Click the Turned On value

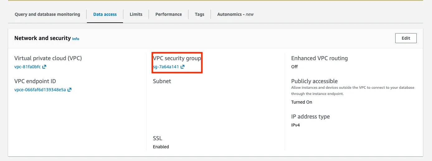click(302, 102)
